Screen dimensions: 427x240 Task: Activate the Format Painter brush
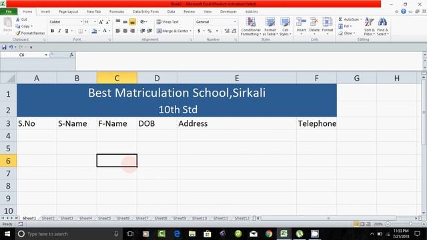point(30,33)
